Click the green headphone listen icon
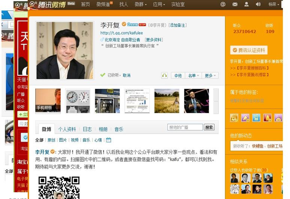The image size is (290, 199). [x=164, y=75]
